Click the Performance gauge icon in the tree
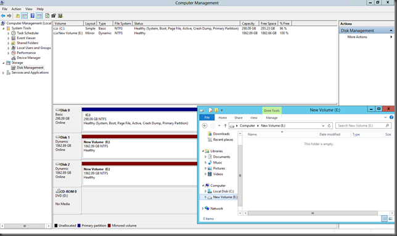This screenshot has width=397, height=236. 14,53
